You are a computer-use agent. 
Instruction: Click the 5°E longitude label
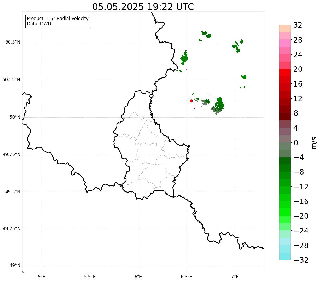[x=42, y=277]
